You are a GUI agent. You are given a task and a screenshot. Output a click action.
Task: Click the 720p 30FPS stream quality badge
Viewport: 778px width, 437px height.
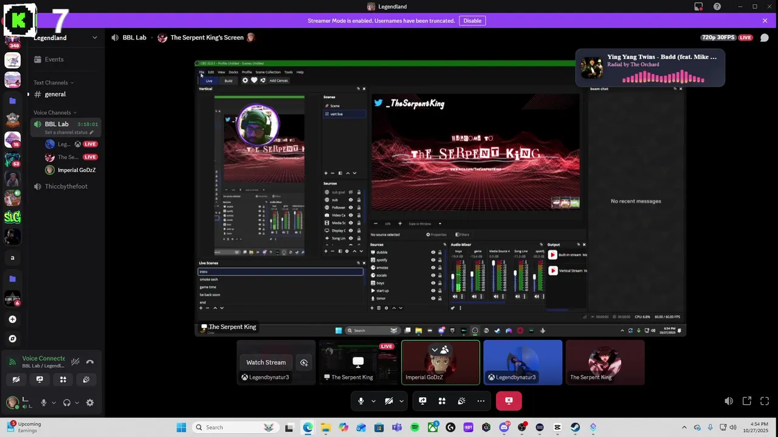pyautogui.click(x=718, y=38)
